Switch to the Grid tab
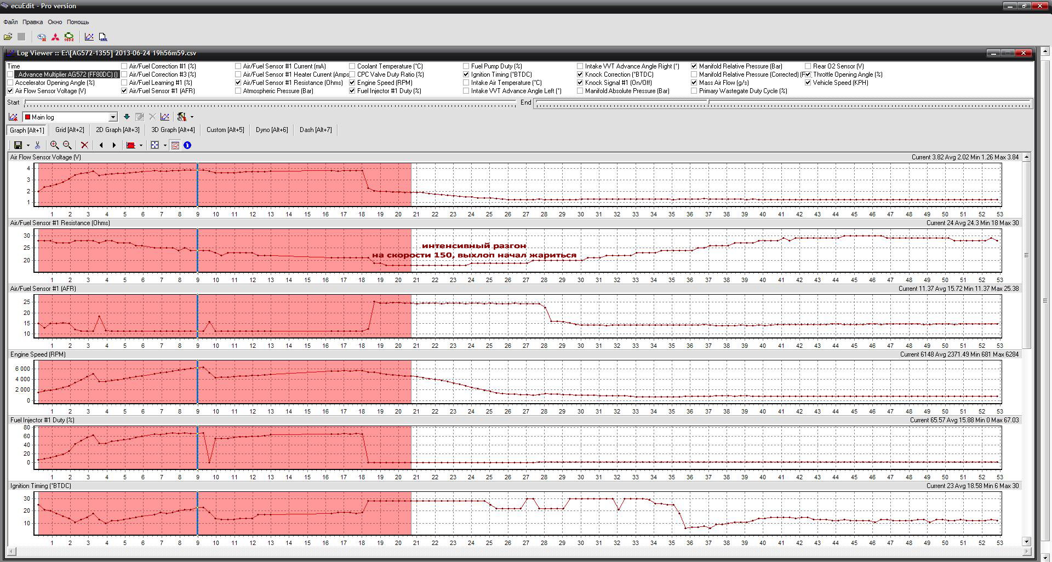 pos(70,130)
